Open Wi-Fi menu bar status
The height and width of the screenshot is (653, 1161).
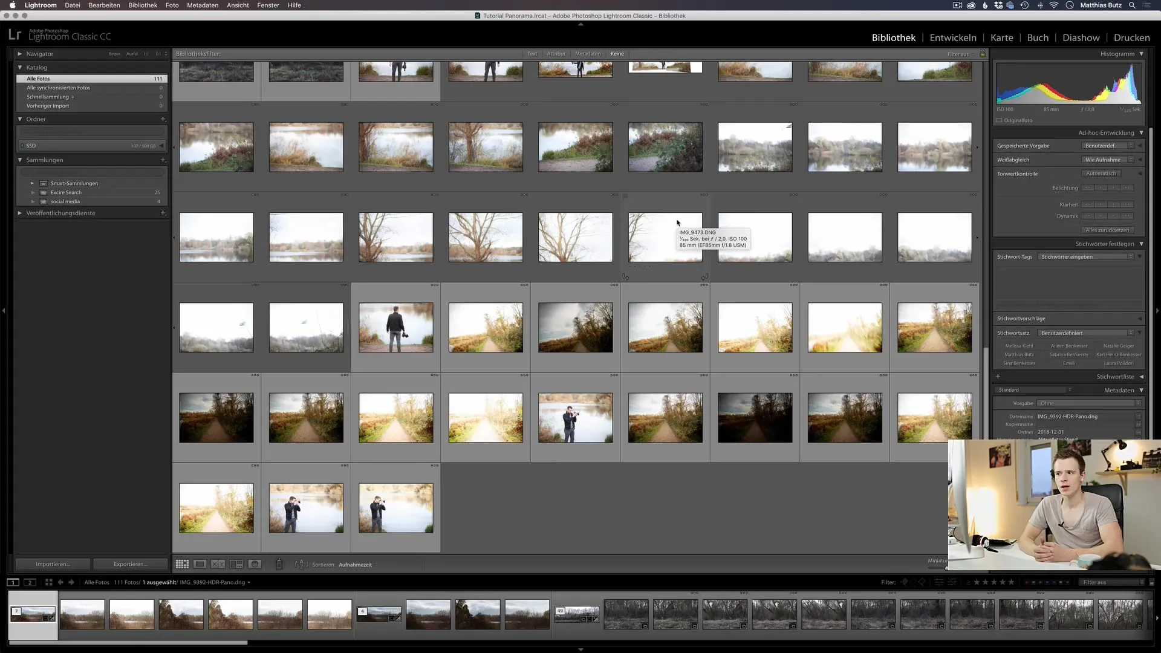(1054, 5)
